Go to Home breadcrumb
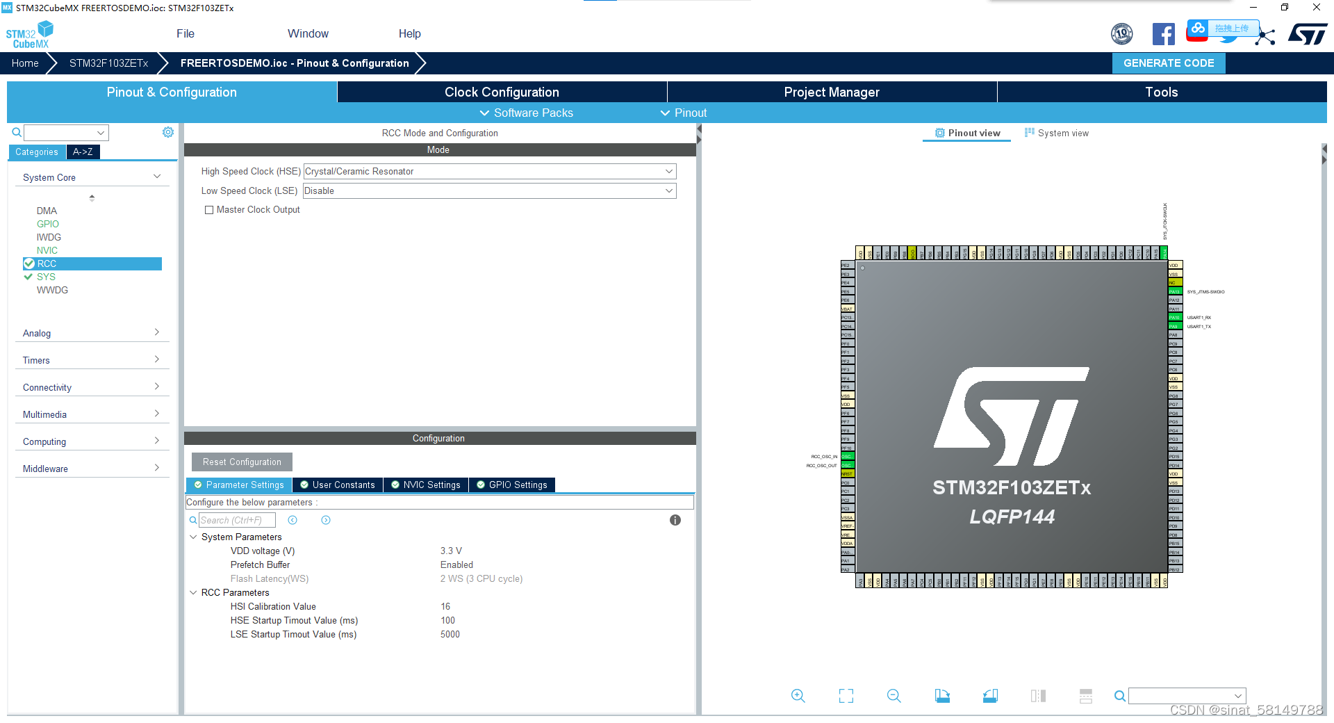Image resolution: width=1334 pixels, height=723 pixels. pyautogui.click(x=25, y=63)
